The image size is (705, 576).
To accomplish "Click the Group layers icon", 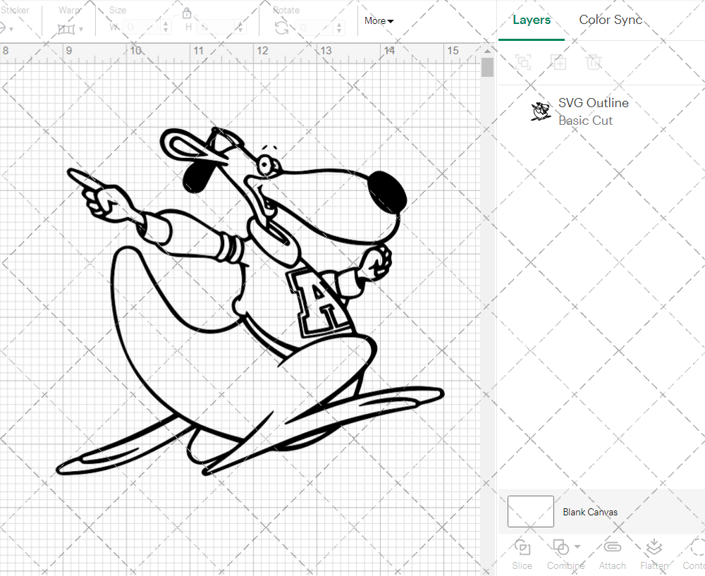I will [x=523, y=62].
